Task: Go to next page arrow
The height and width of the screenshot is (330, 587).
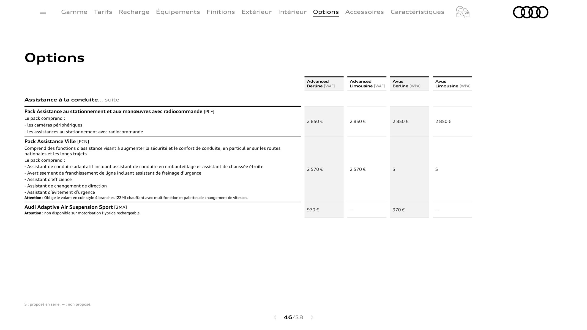Action: point(312,317)
